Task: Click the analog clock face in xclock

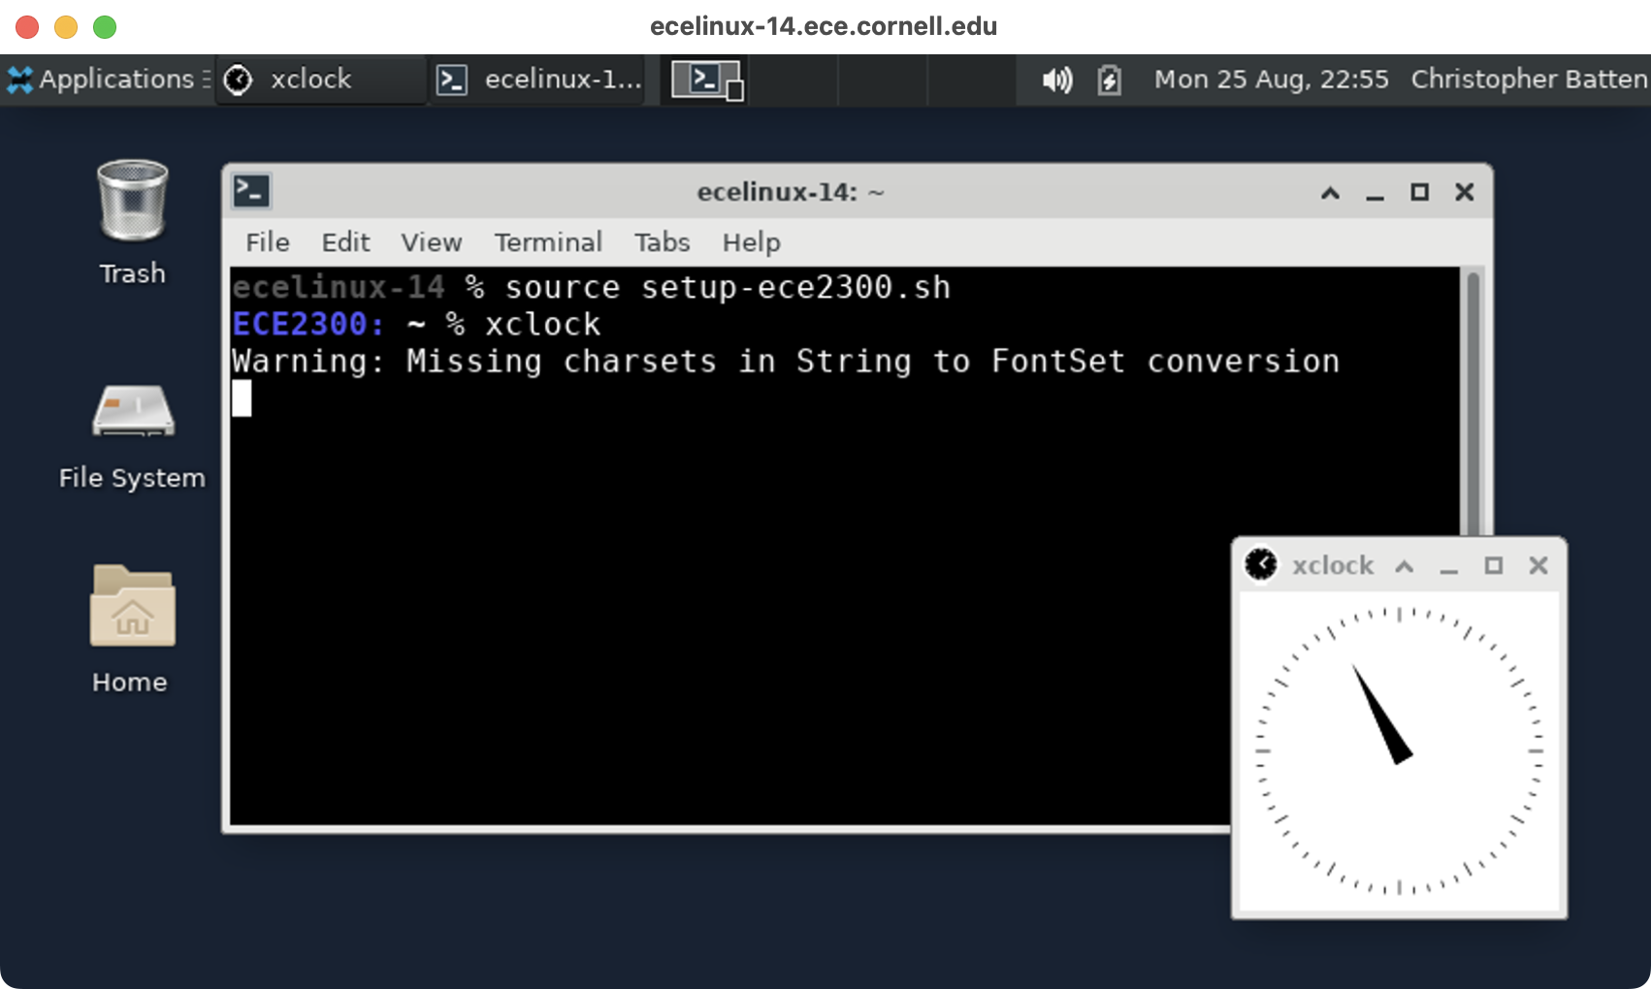Action: pos(1399,750)
